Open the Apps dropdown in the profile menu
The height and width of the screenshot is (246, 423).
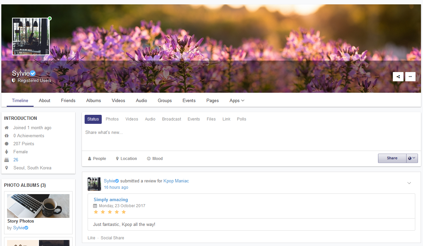(237, 100)
